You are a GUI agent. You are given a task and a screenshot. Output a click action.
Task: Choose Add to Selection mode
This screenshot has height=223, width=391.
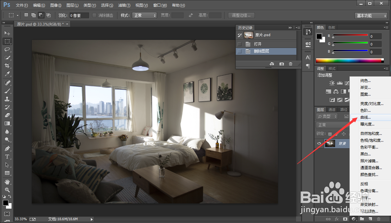tap(33, 15)
